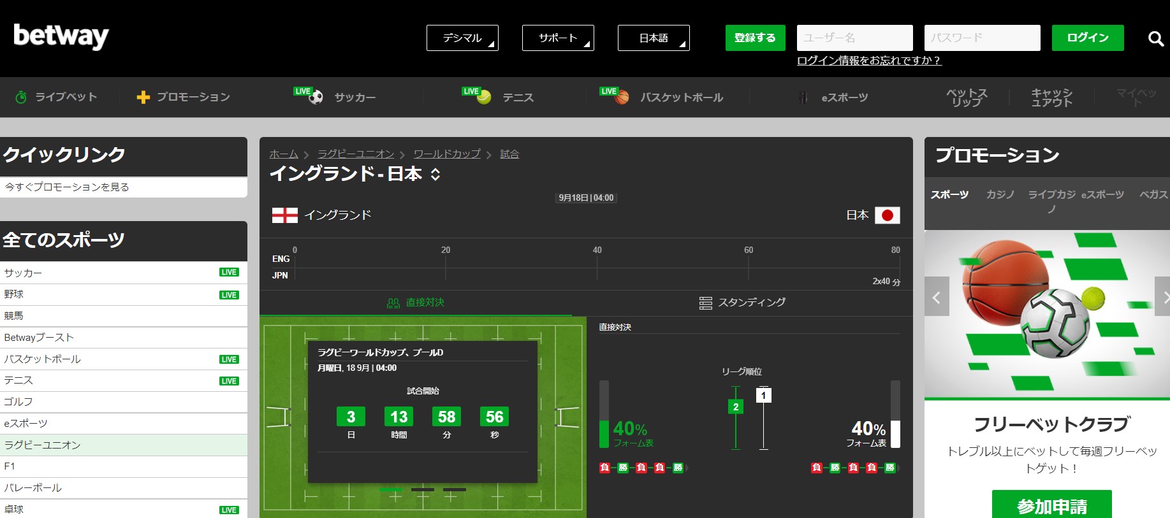Click the Japan flag icon
The image size is (1170, 518).
[x=887, y=215]
